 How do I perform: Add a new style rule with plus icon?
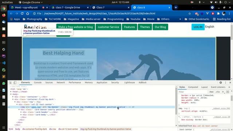click(x=223, y=92)
